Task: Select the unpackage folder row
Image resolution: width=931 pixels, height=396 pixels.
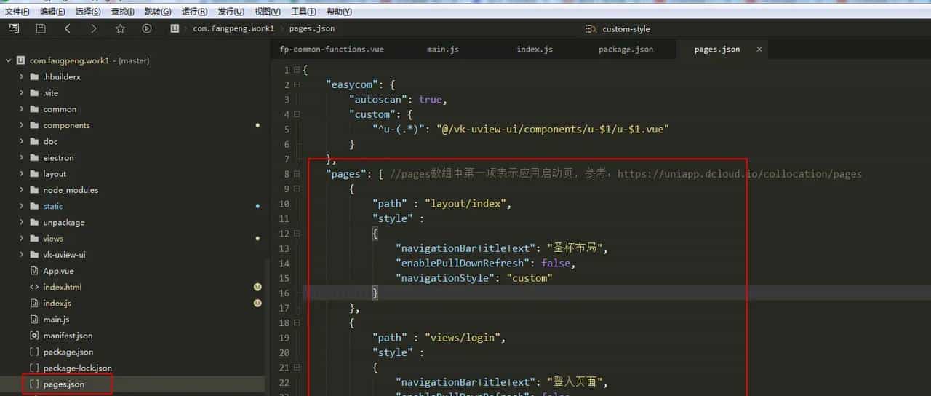Action: coord(135,222)
